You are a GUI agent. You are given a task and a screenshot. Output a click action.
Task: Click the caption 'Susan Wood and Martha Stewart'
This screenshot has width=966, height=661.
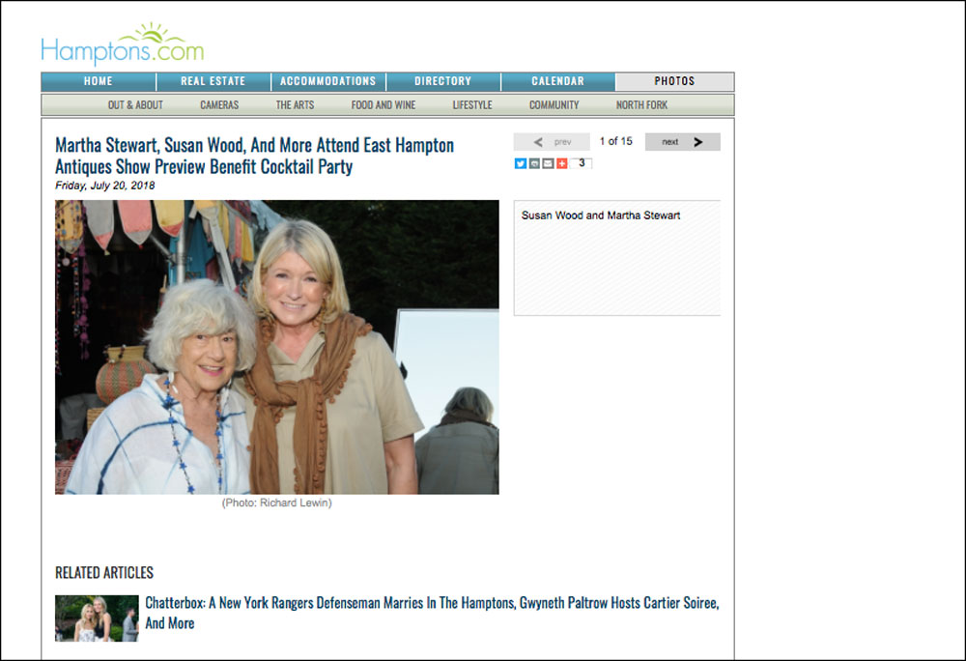[x=601, y=216]
